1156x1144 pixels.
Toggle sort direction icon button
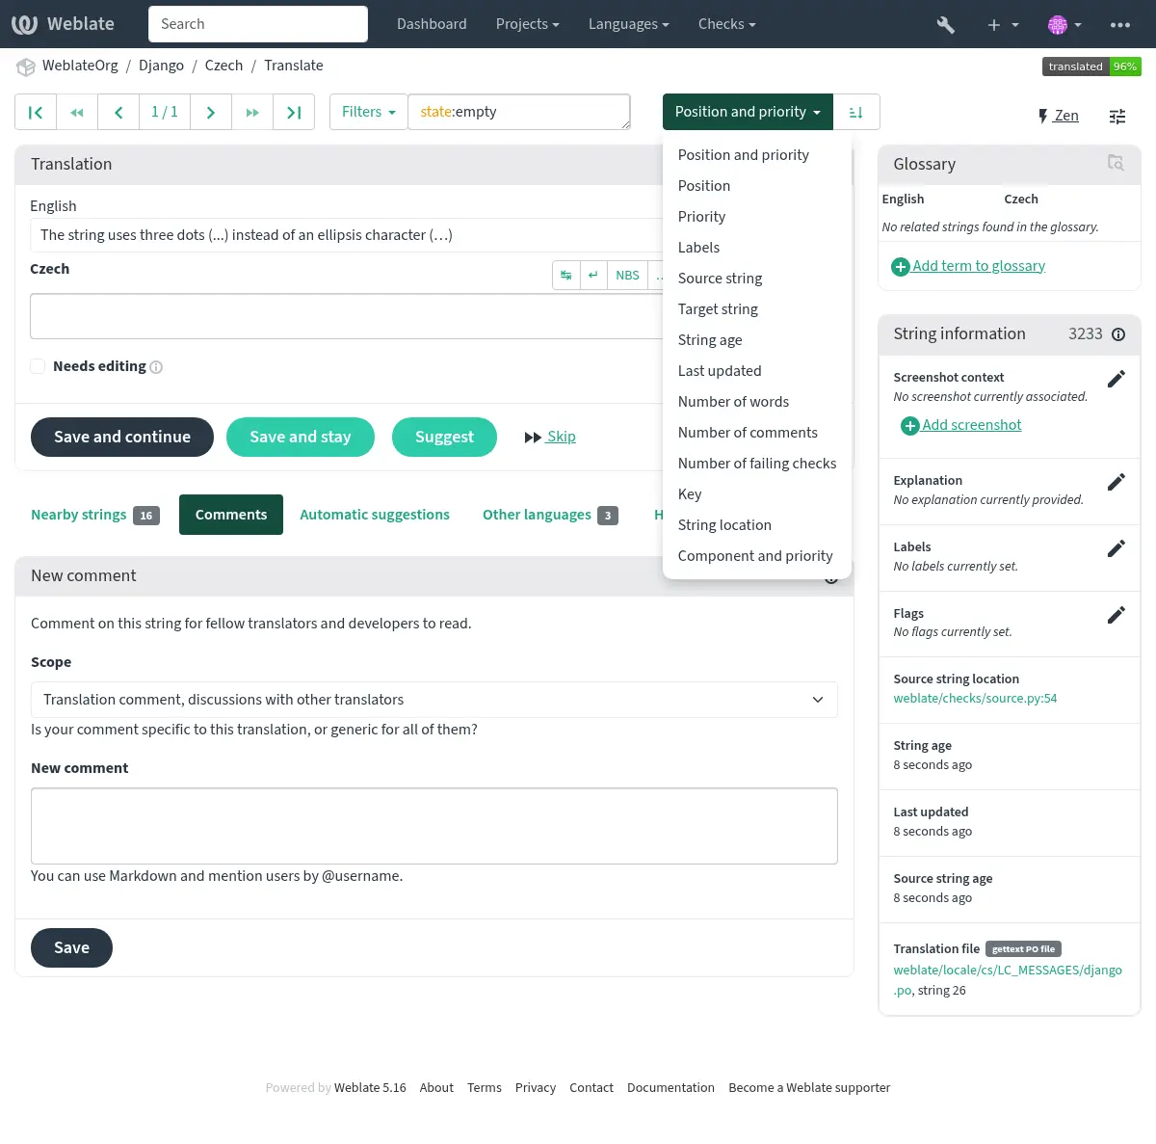pyautogui.click(x=855, y=113)
